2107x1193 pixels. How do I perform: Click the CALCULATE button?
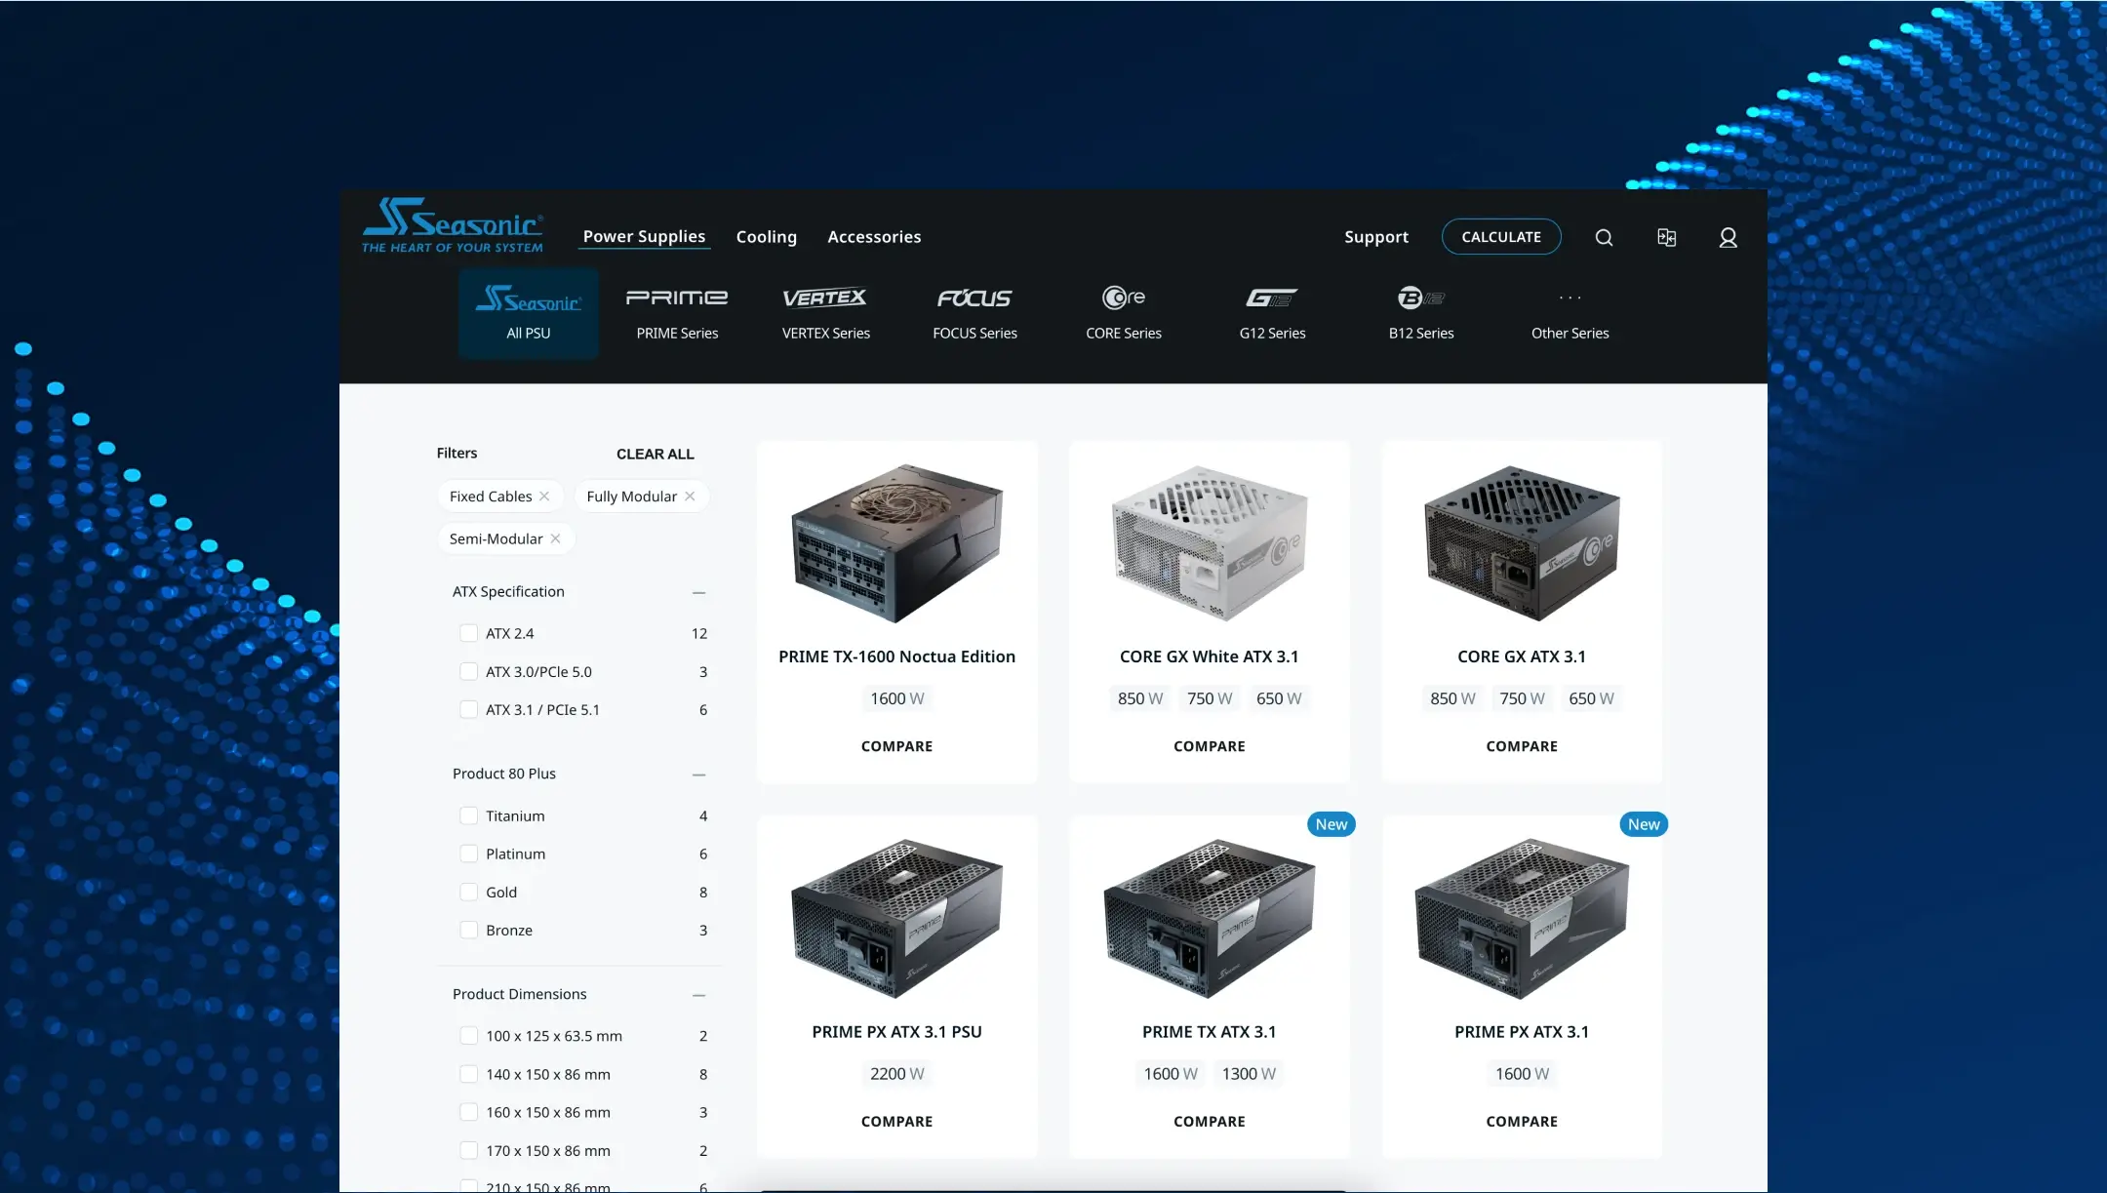[1501, 237]
